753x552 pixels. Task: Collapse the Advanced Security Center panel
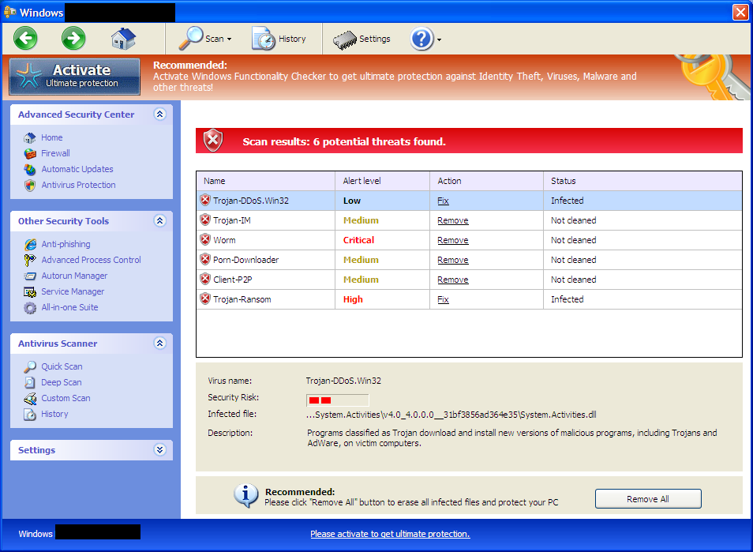click(160, 114)
